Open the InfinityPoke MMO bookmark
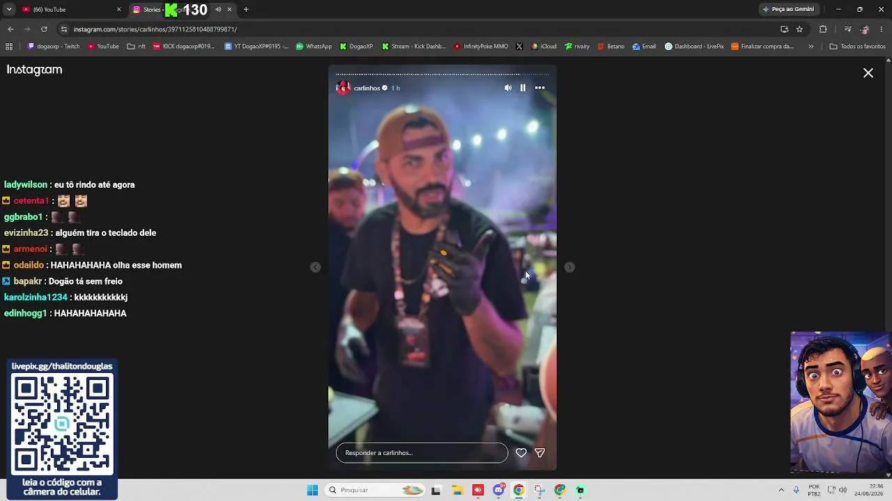Image resolution: width=892 pixels, height=501 pixels. coord(481,47)
